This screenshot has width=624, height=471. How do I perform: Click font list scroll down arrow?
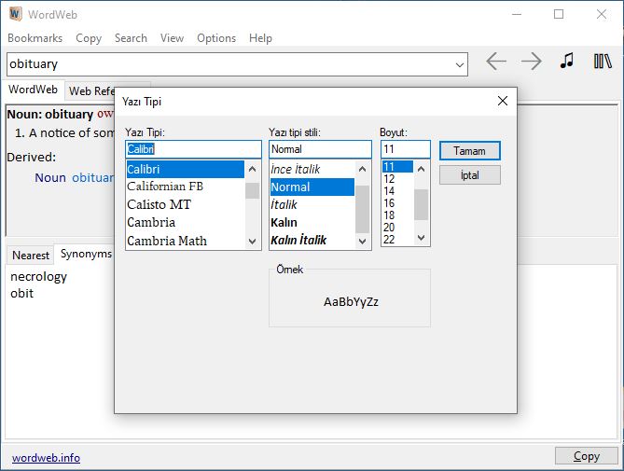(253, 241)
